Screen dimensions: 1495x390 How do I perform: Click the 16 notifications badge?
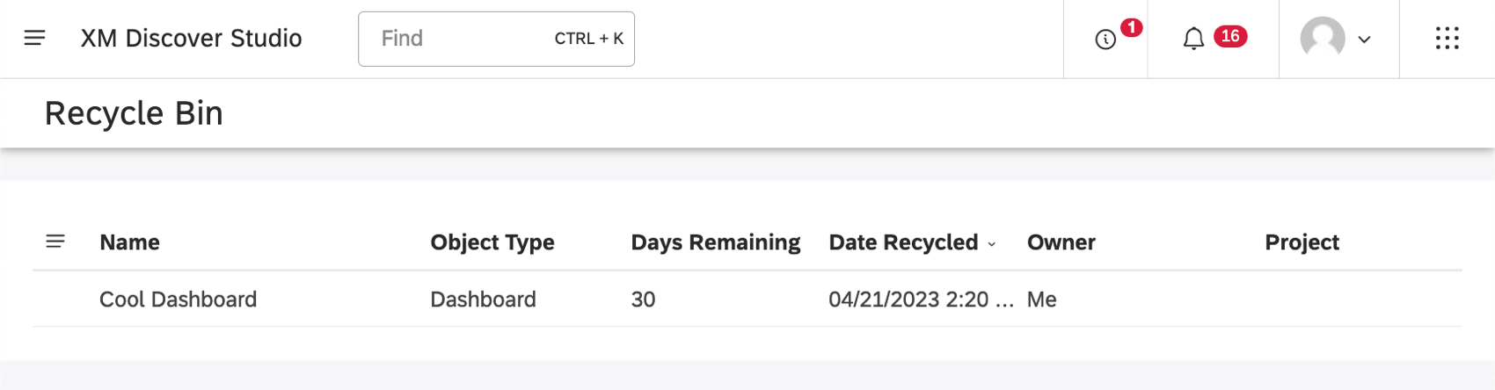pyautogui.click(x=1229, y=36)
